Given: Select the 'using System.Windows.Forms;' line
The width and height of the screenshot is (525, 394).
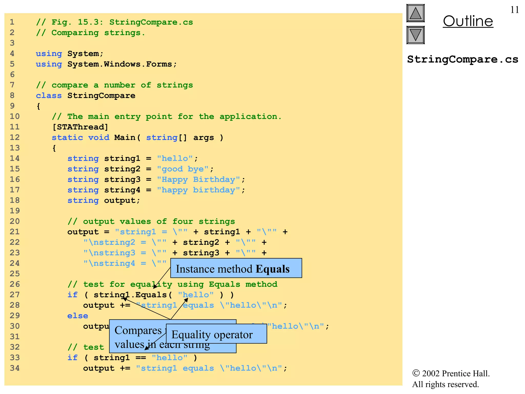Looking at the screenshot, I should click(x=106, y=64).
